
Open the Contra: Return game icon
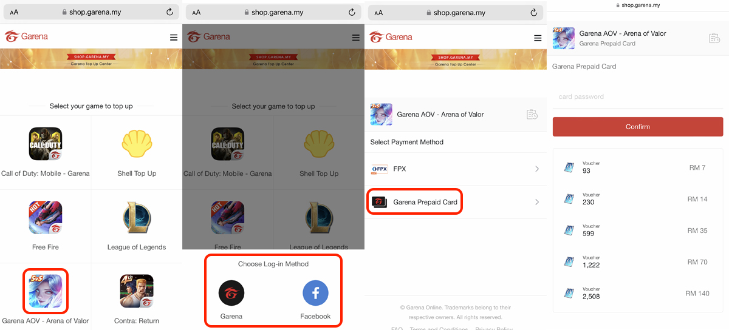pos(137,291)
